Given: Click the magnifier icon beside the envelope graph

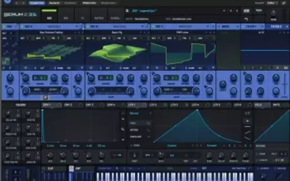Looking at the screenshot, I should click(123, 129).
